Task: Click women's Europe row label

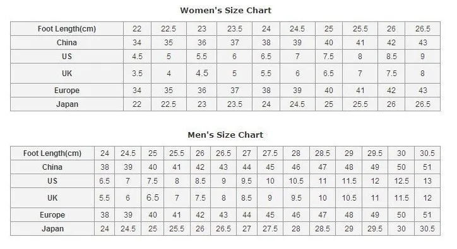Action: coord(67,91)
